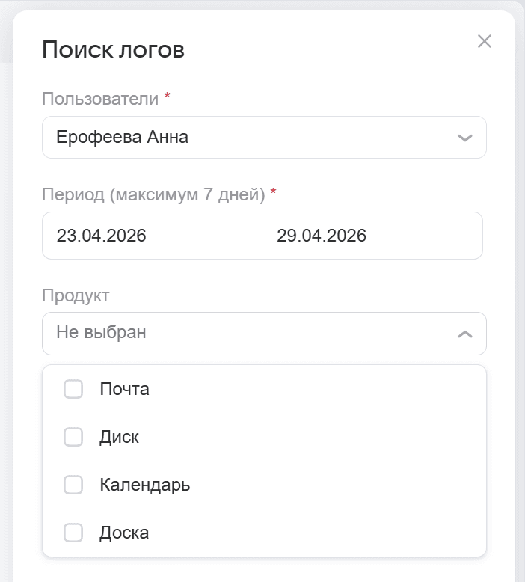Click the Пользователи field label
Viewport: 525px width, 582px height.
[100, 99]
